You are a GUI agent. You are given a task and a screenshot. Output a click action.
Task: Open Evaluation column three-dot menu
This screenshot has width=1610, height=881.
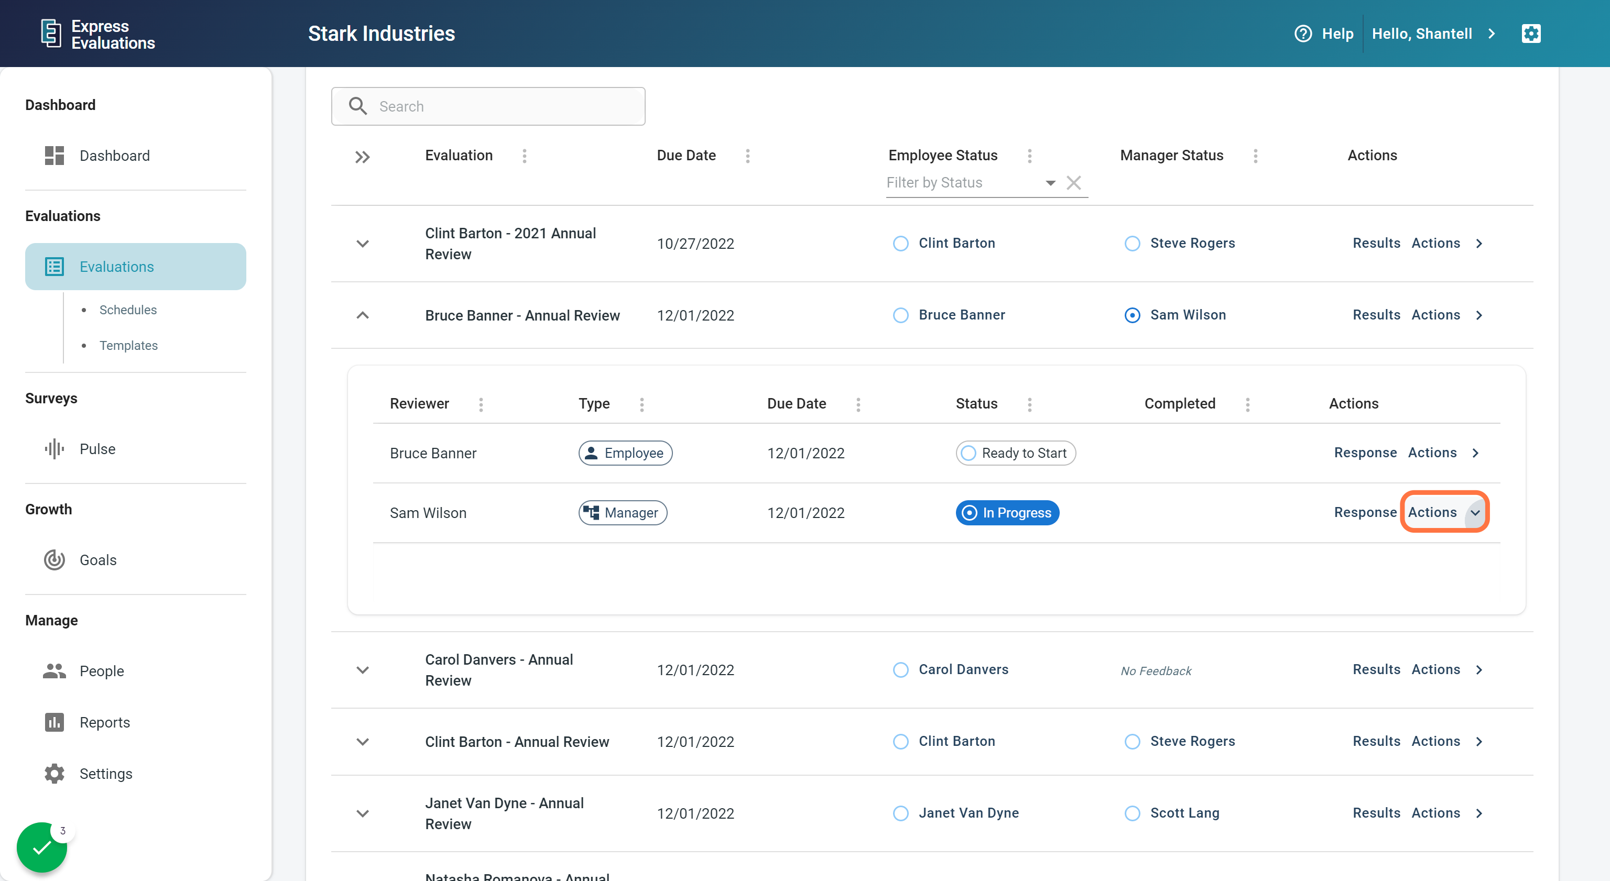tap(525, 156)
